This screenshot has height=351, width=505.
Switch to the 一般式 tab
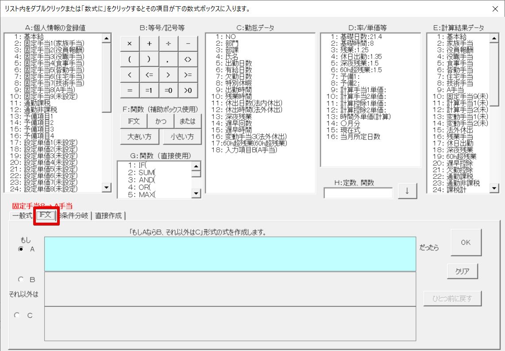click(22, 216)
